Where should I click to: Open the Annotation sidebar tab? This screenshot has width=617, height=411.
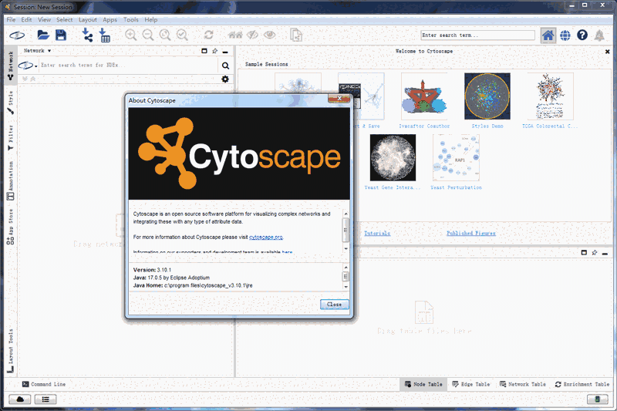click(x=11, y=180)
